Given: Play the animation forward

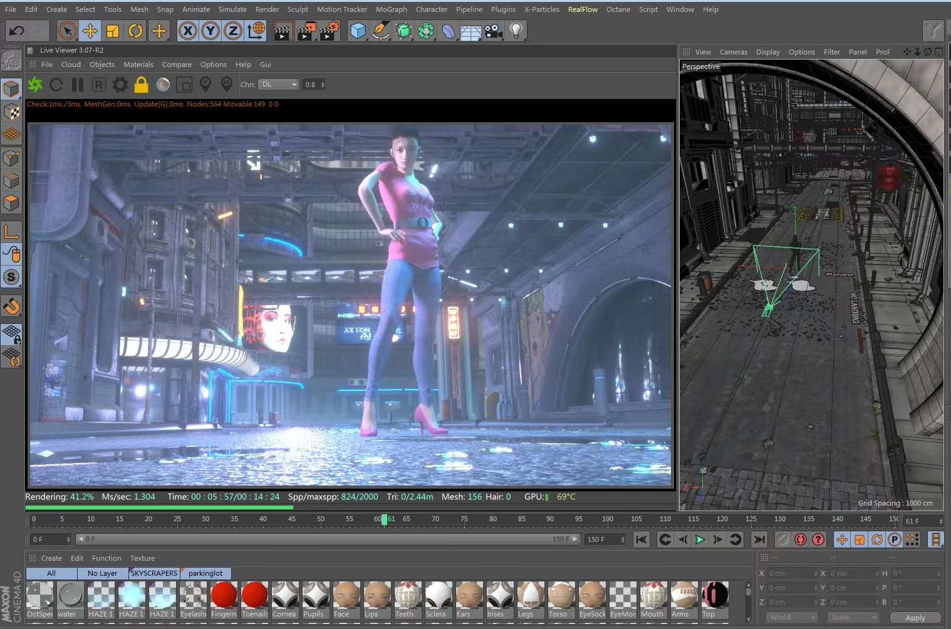Looking at the screenshot, I should 700,539.
